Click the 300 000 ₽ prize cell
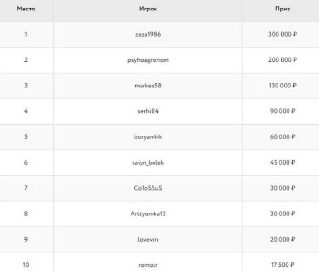Screen dimensions: 319x271 [x=283, y=34]
